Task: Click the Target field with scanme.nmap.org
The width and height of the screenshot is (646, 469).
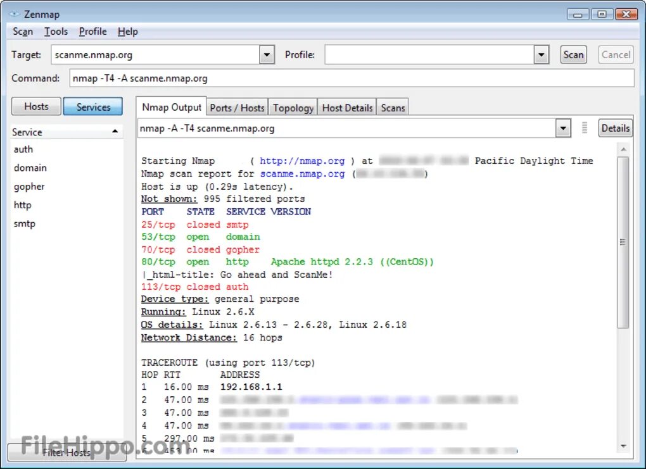Action: point(155,55)
